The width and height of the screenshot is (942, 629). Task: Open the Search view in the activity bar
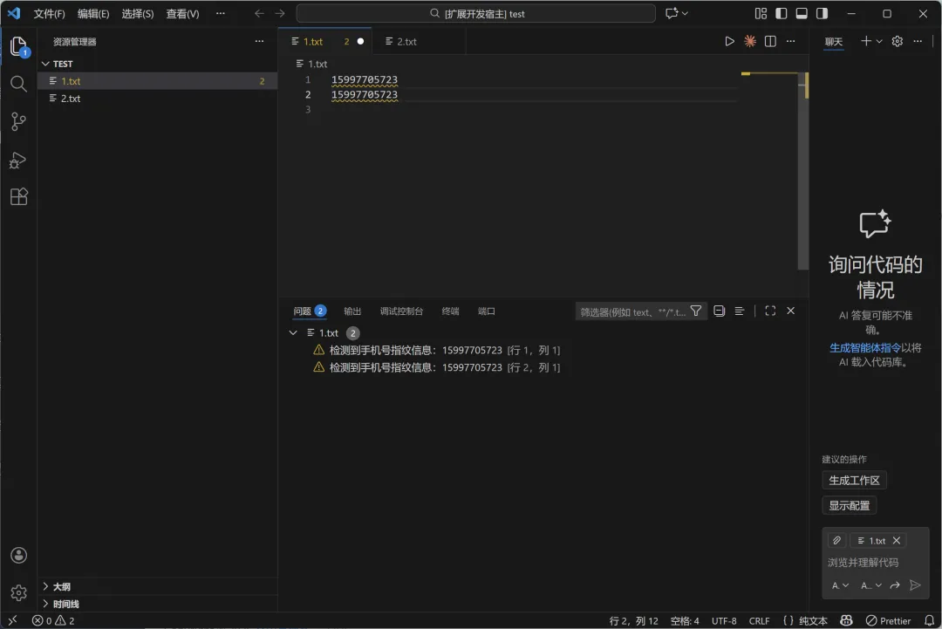[19, 84]
